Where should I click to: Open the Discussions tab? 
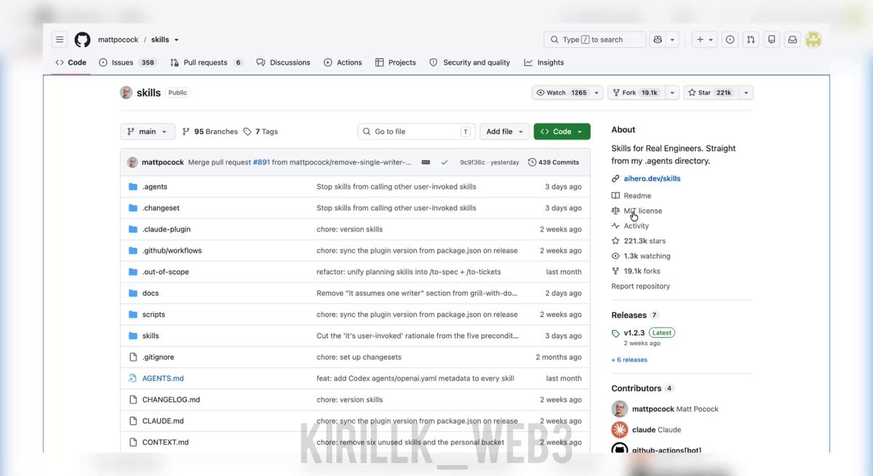point(283,62)
